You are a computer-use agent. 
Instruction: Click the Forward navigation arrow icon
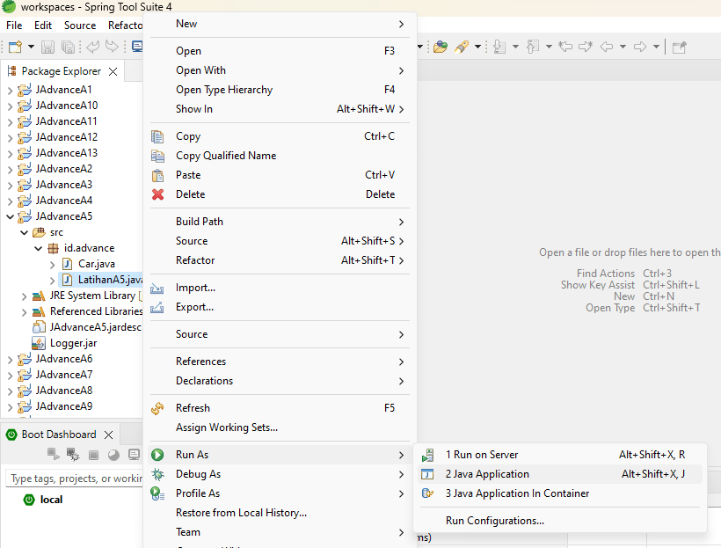coord(639,47)
